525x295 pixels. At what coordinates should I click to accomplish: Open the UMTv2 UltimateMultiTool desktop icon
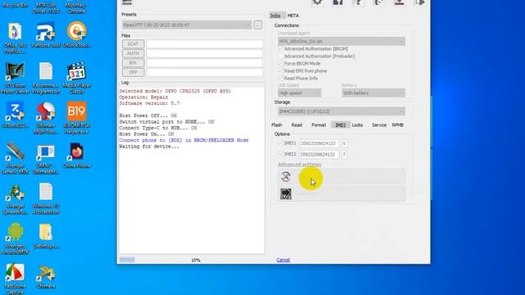point(46,158)
